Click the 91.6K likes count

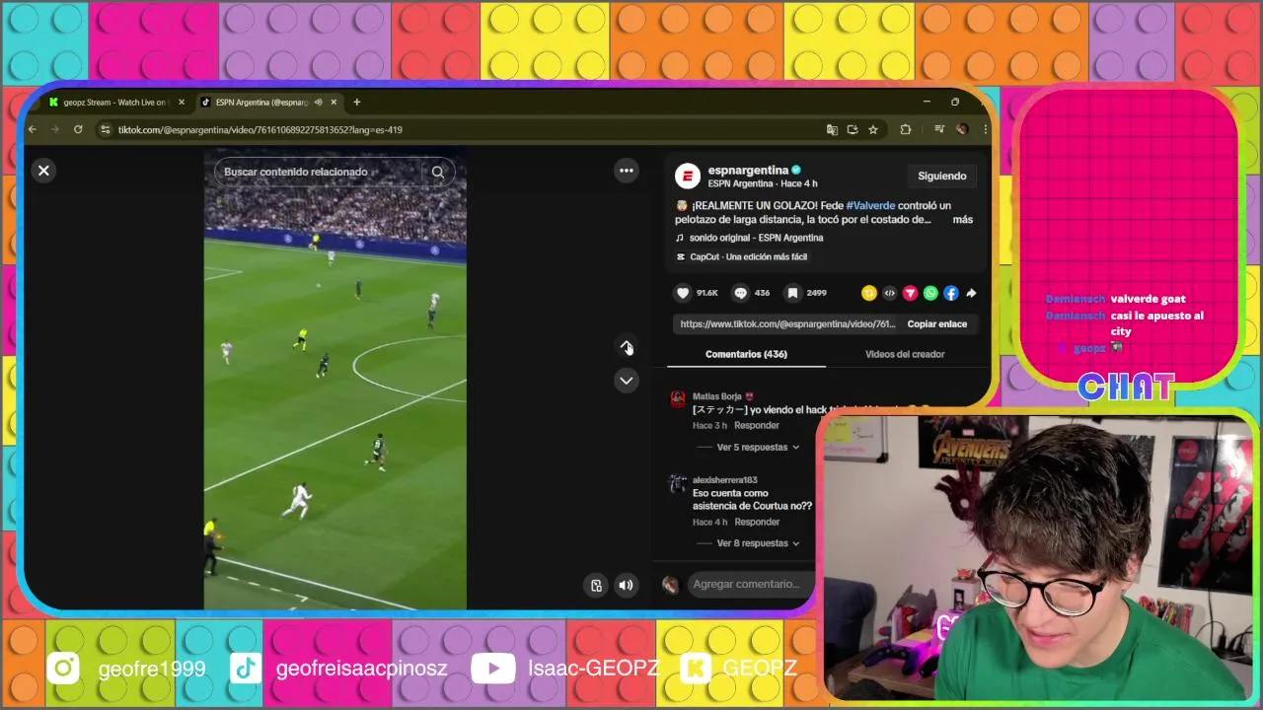(706, 293)
